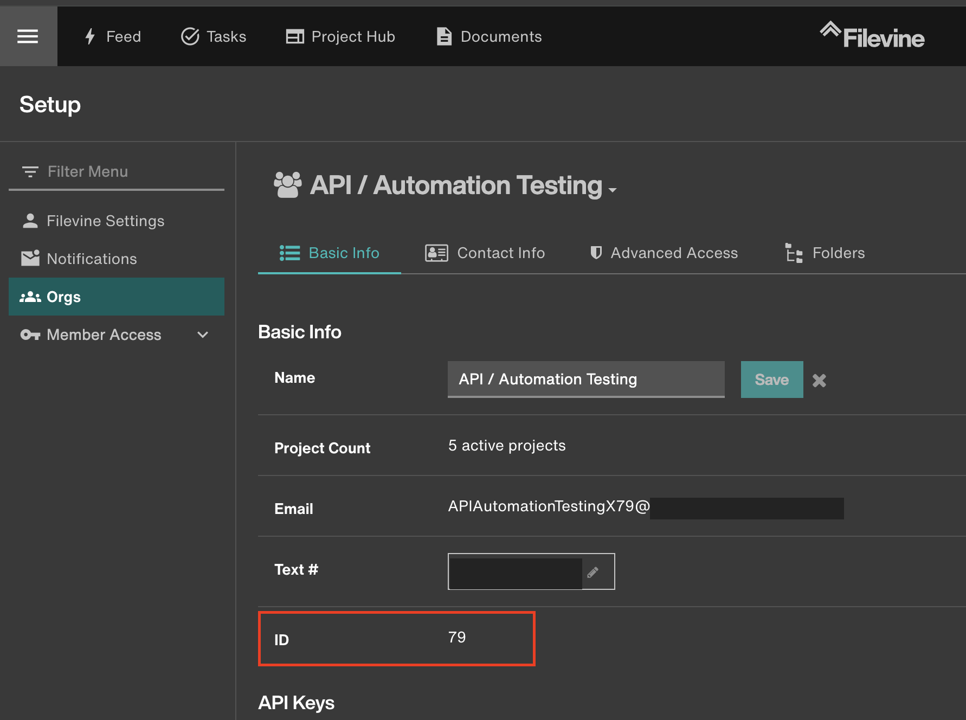966x720 pixels.
Task: Open Project Hub from top navigation
Action: (x=340, y=36)
